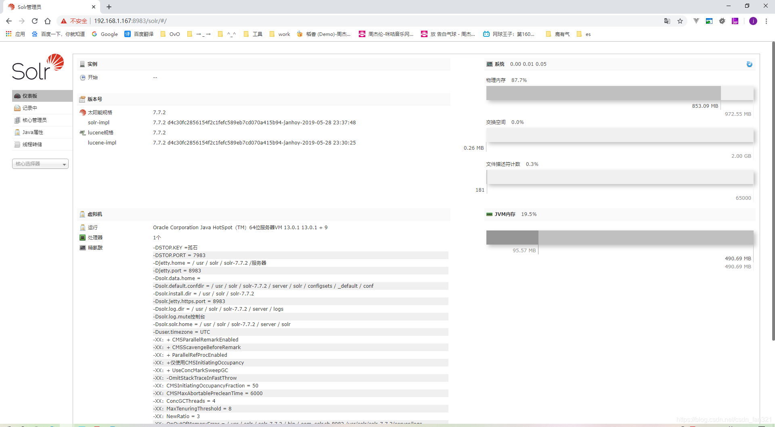Open the 稻香 (Demo) bookmark
The image size is (775, 427).
point(324,34)
